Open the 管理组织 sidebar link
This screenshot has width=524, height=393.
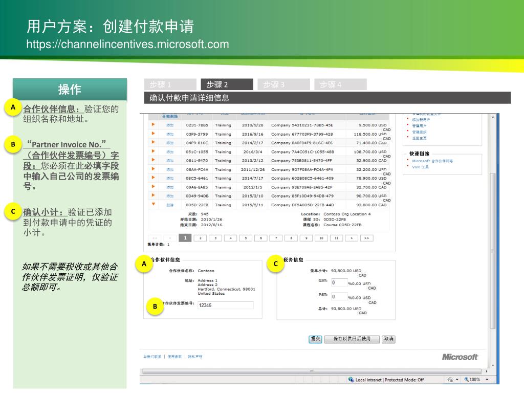[x=419, y=132]
